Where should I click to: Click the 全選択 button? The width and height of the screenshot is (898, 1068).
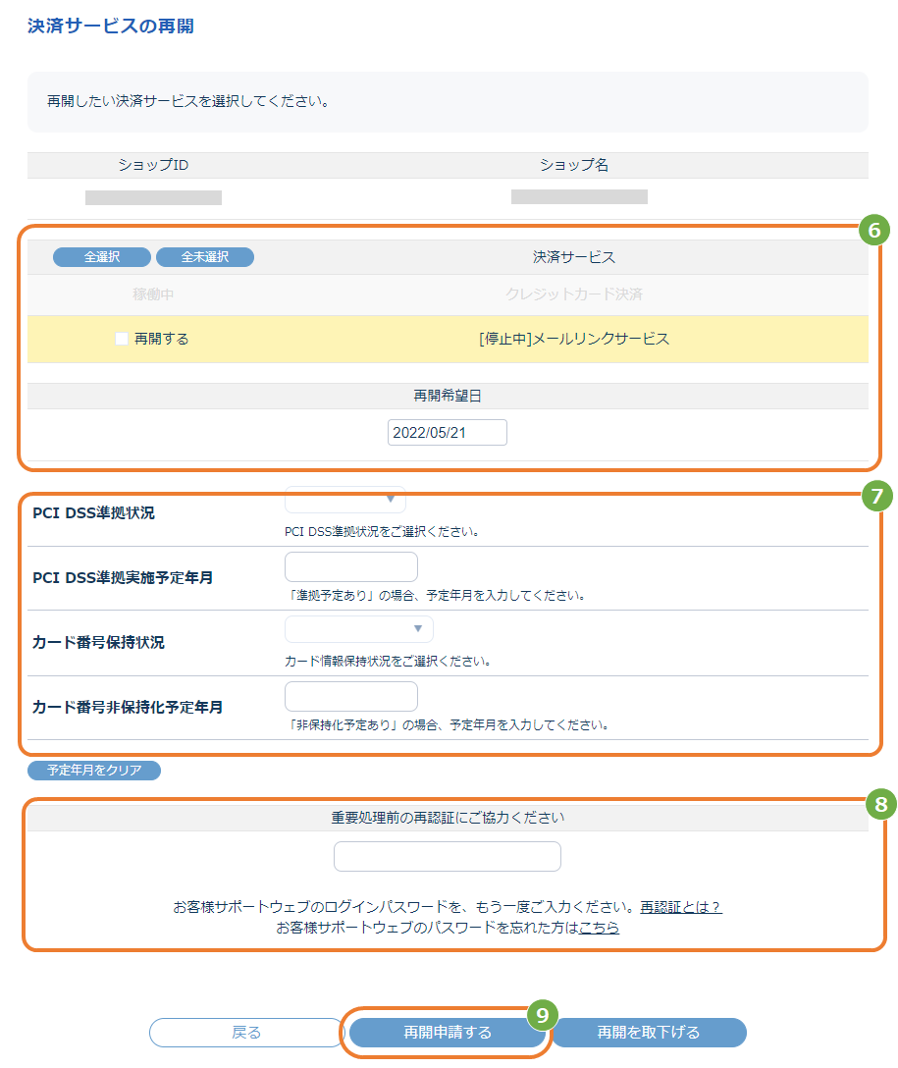pos(102,257)
